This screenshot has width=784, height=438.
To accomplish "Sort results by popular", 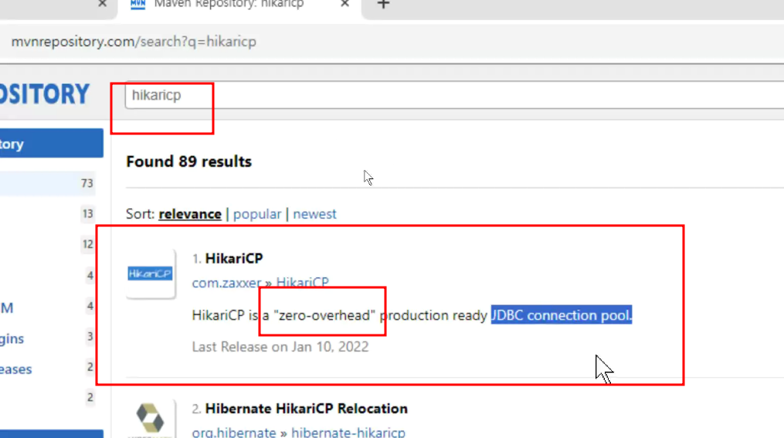I will click(x=257, y=214).
